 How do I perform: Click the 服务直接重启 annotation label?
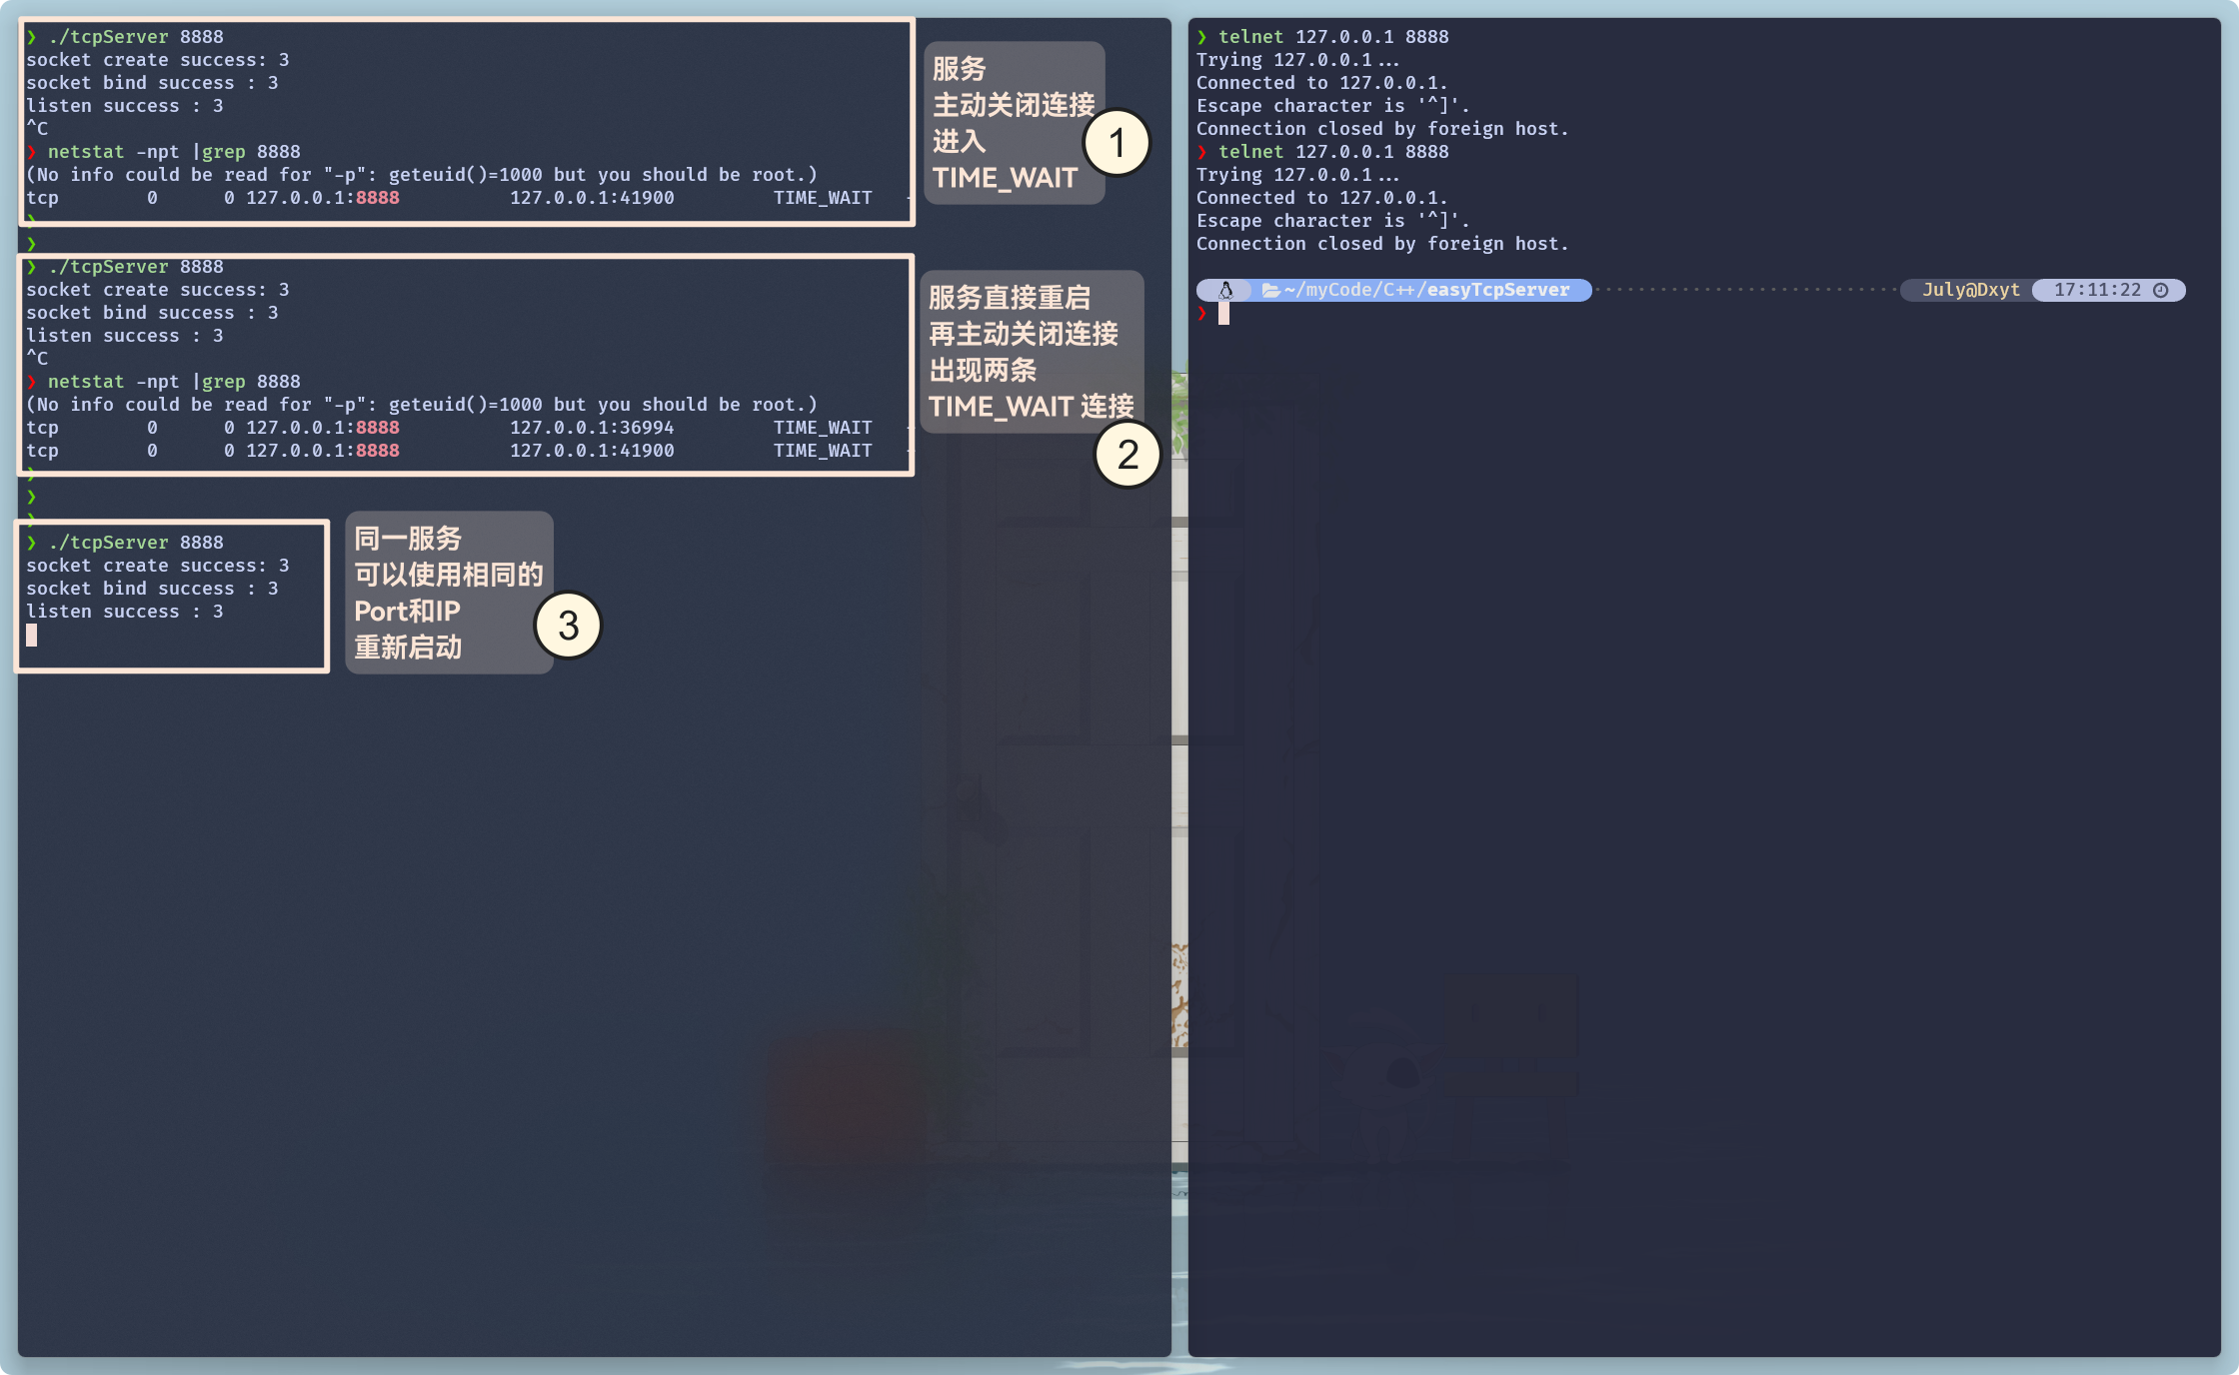tap(1010, 298)
